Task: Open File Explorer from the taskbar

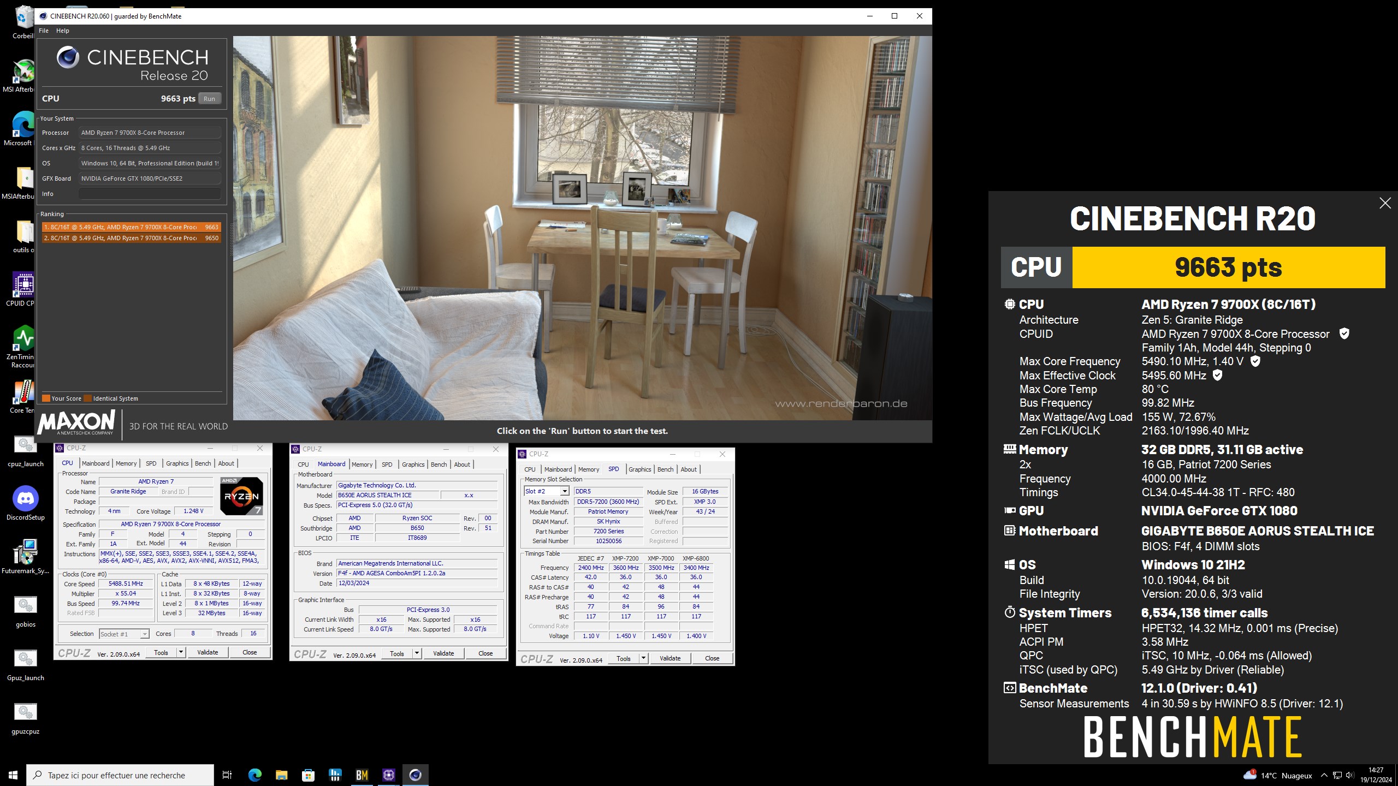Action: [281, 775]
